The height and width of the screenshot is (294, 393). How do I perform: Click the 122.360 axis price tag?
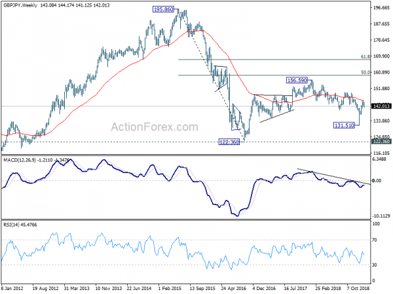point(381,142)
